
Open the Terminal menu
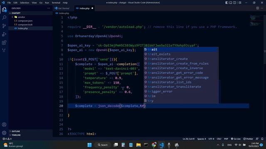tap(56, 3)
